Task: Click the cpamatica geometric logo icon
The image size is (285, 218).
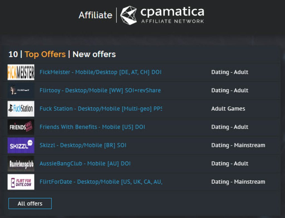Action: (129, 15)
